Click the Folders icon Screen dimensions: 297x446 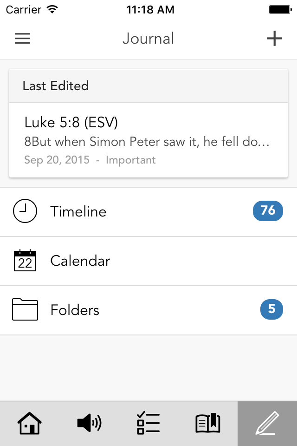point(25,310)
